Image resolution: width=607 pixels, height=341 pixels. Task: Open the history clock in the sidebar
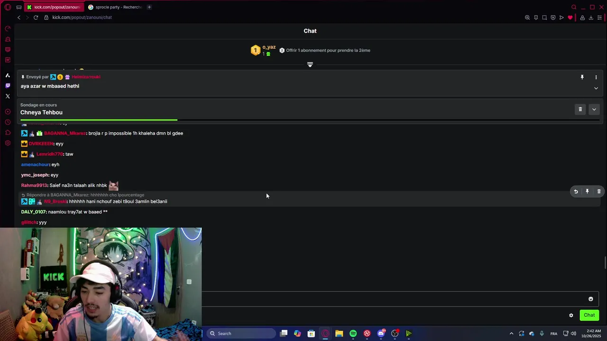tap(8, 122)
